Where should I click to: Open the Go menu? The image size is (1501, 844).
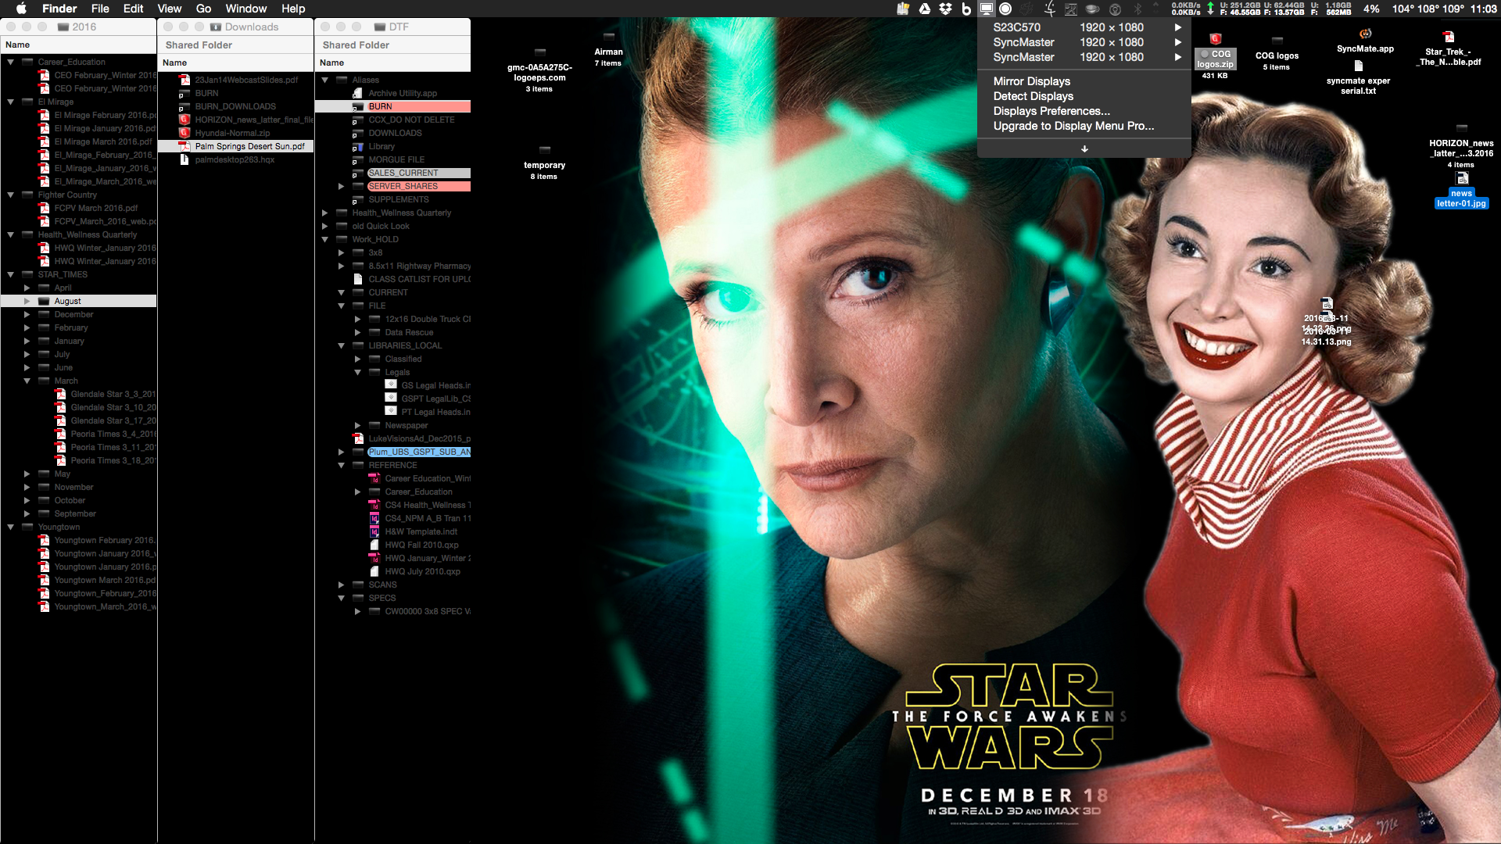pos(204,9)
